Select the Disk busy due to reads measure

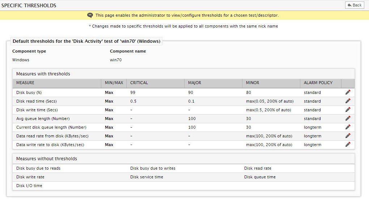click(38, 168)
